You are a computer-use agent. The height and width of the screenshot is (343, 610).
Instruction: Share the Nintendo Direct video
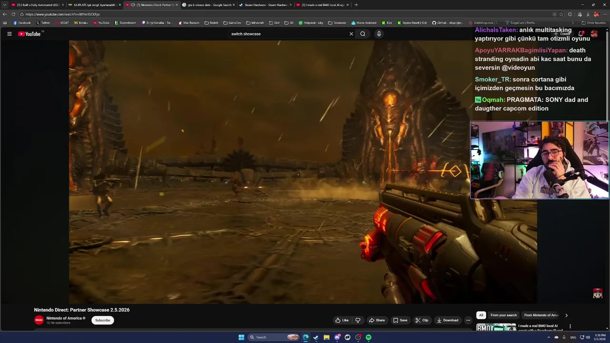point(377,320)
